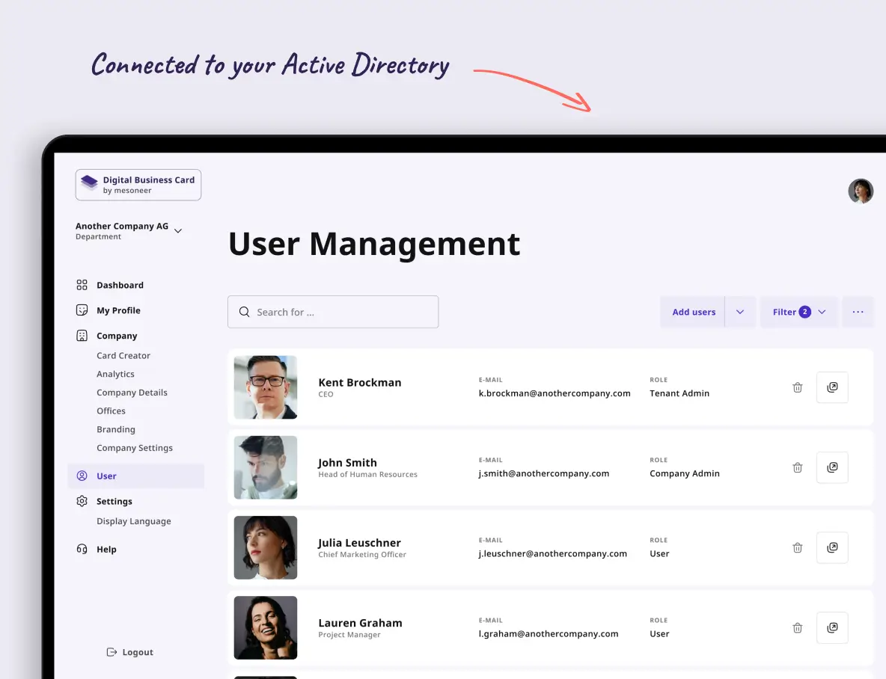This screenshot has height=679, width=886.
Task: Delete Lauren Graham with trash icon
Action: coord(797,628)
